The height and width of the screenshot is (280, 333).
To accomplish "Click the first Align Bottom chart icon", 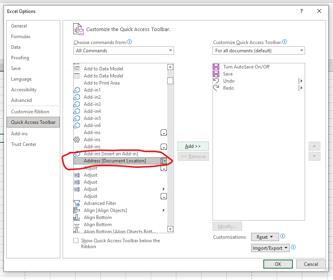I will click(x=77, y=217).
